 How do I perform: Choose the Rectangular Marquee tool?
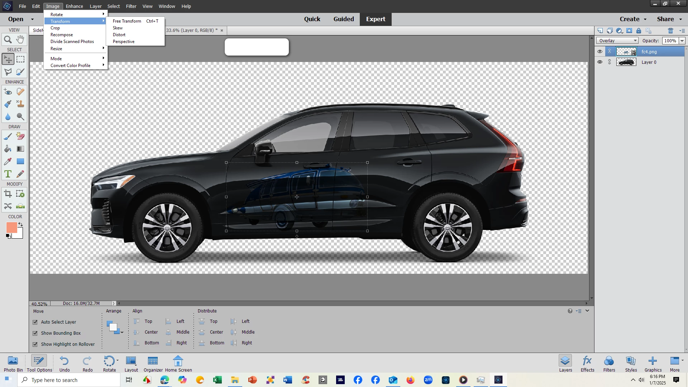tap(20, 59)
